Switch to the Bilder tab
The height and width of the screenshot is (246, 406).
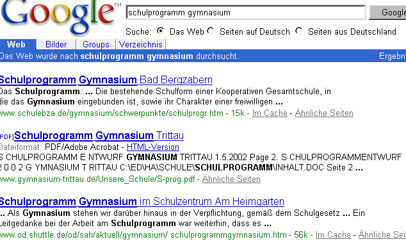pos(56,45)
